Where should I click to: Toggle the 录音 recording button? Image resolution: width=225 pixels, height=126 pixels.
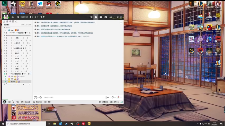pyautogui.click(x=48, y=102)
